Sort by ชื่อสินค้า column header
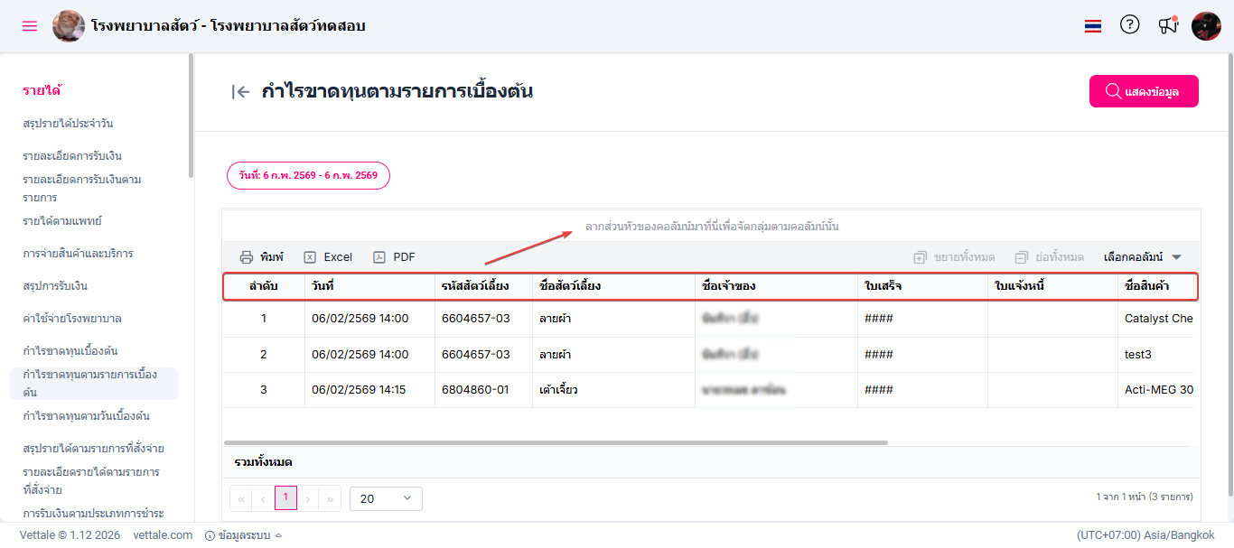This screenshot has width=1234, height=548. coord(1157,286)
